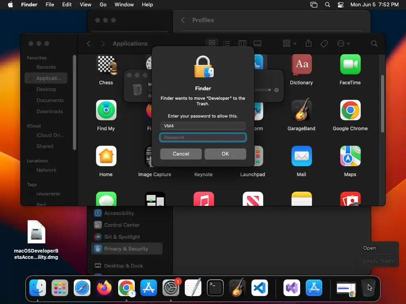Viewport: 406px width, 304px height.
Task: Open the Apple menu
Action: pyautogui.click(x=10, y=5)
